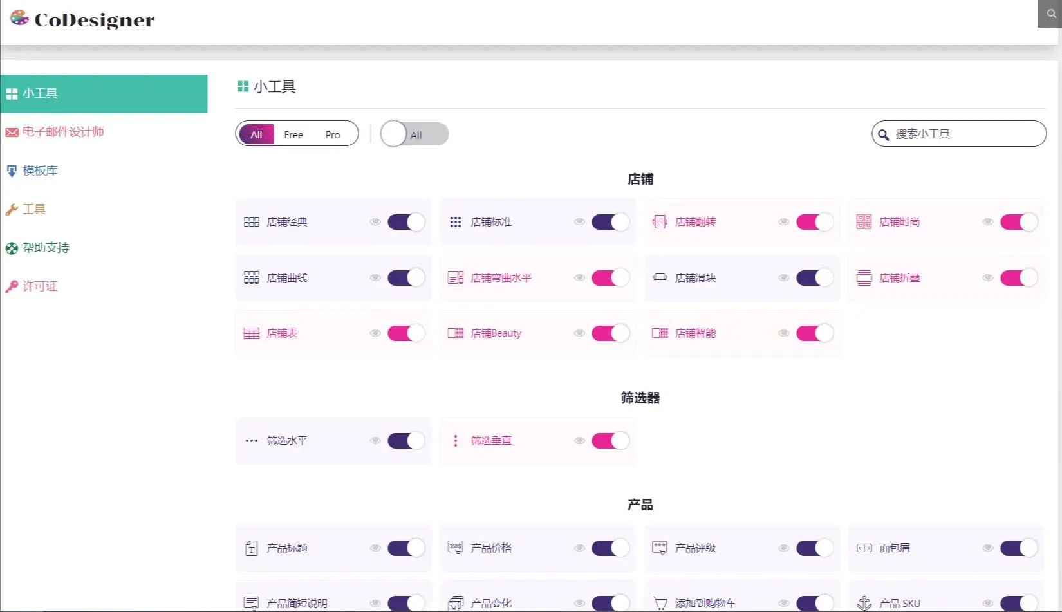Click the eye preview icon for 店铺表
1062x612 pixels.
tap(375, 333)
